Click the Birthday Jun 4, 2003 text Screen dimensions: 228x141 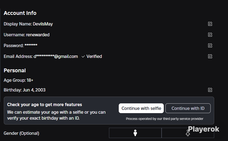pos(25,90)
